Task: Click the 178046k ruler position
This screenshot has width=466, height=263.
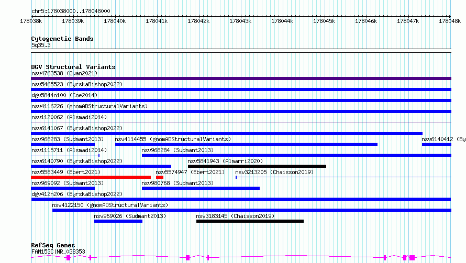Action: [x=366, y=21]
